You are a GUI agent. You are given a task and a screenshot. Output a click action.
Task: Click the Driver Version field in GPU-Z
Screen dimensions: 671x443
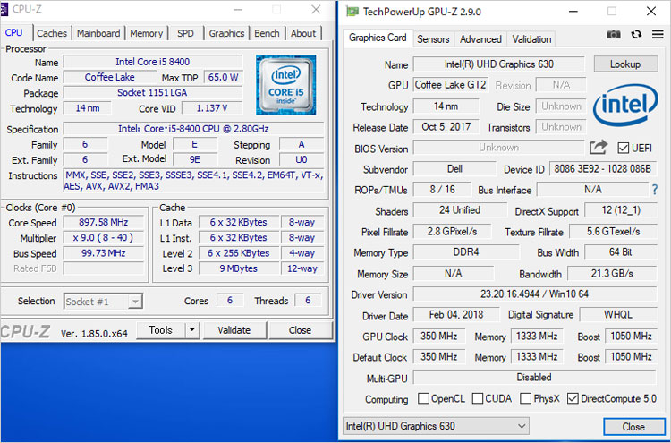(534, 294)
